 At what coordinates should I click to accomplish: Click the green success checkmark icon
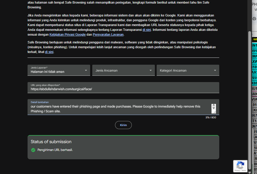click(x=33, y=150)
